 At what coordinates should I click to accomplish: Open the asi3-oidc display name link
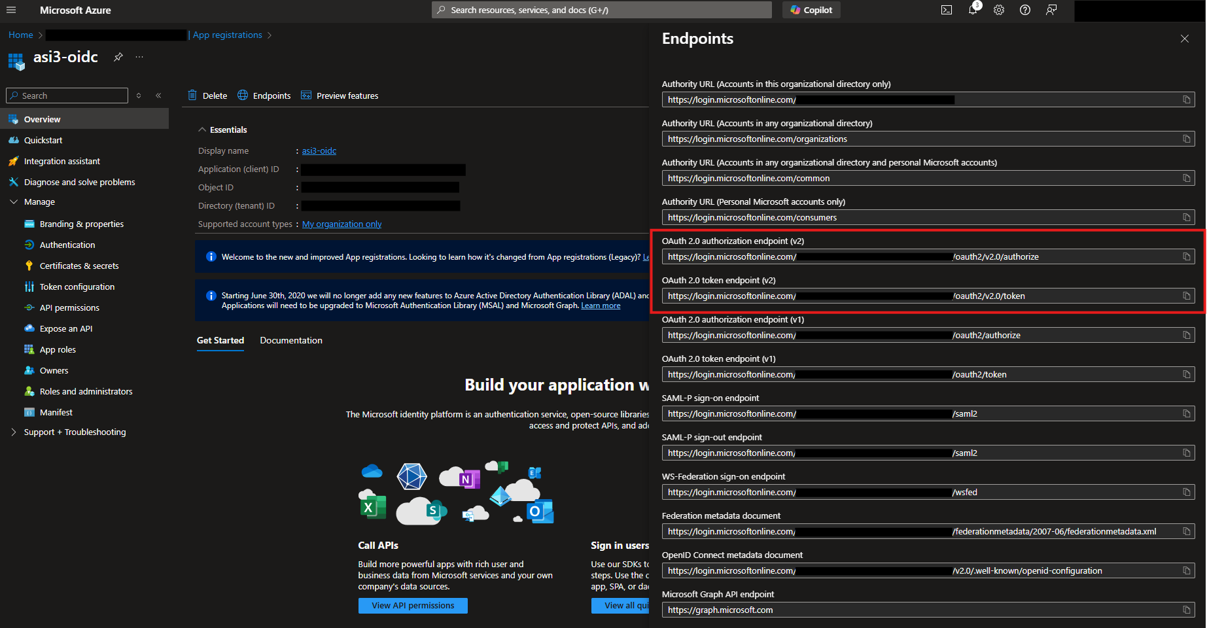pos(319,150)
